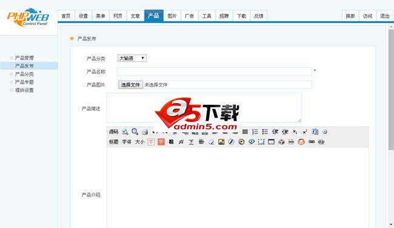
Task: Open the 广告 tab
Action: pyautogui.click(x=190, y=16)
